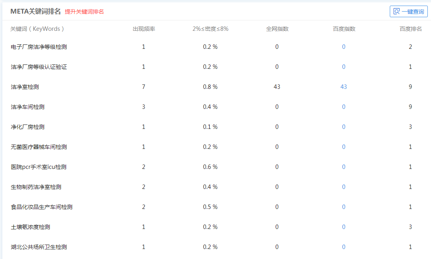Click frequency value 3 for 洁净车间检测
The width and height of the screenshot is (431, 259).
click(144, 106)
